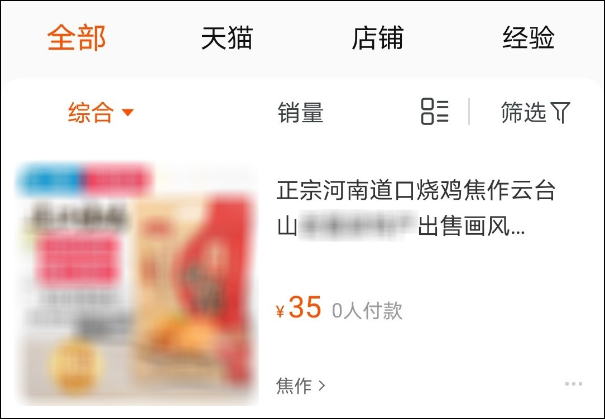Sort results by 销量
Viewport: 605px width, 419px height.
301,112
